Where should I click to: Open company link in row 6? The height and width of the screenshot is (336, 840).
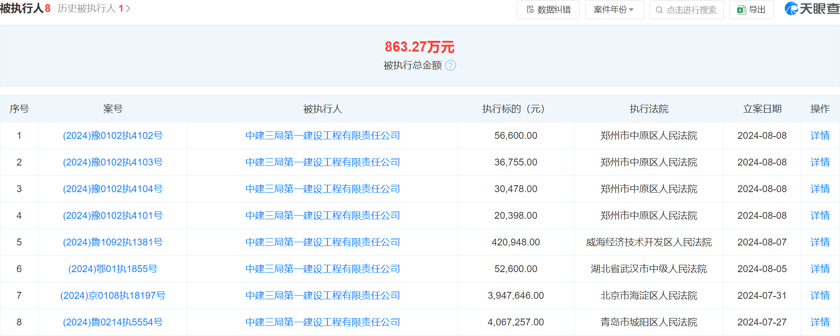[322, 269]
